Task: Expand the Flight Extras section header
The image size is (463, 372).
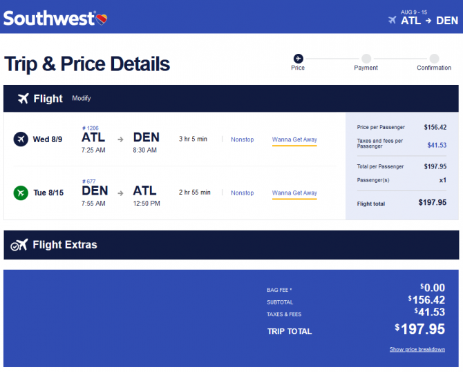Action: 231,245
